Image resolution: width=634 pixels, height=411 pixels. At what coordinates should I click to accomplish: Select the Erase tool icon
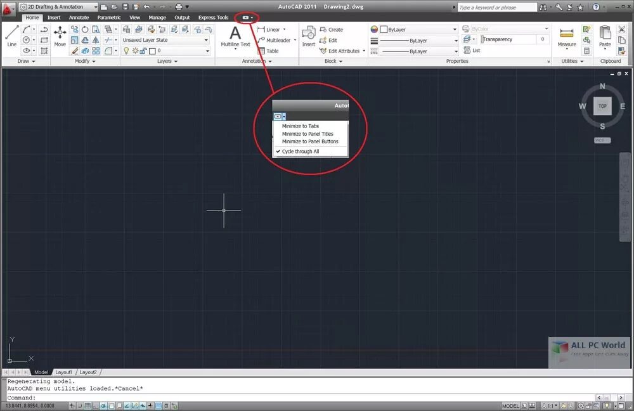[x=74, y=51]
